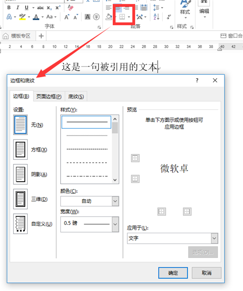243x291 pixels.
Task: Toggle the bottom border preview button
Action: [135, 179]
